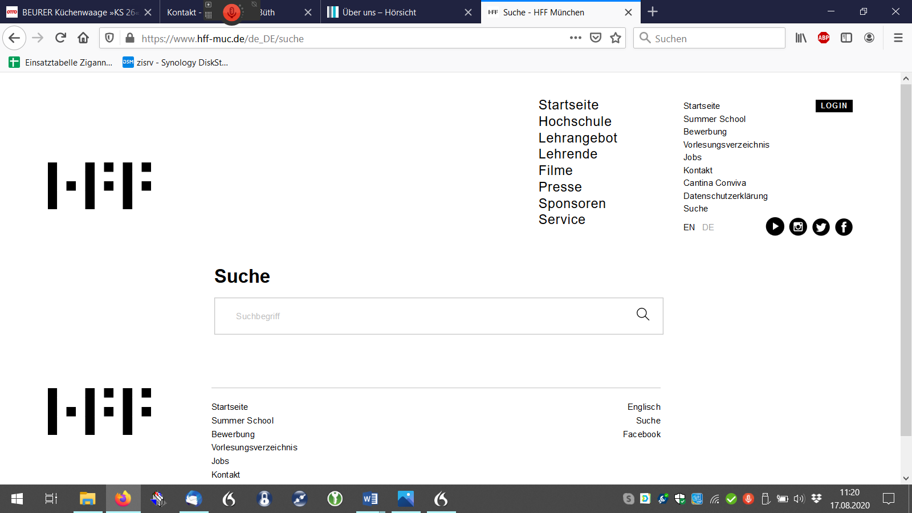This screenshot has height=513, width=912.
Task: Open Firefox library icon
Action: coord(801,38)
